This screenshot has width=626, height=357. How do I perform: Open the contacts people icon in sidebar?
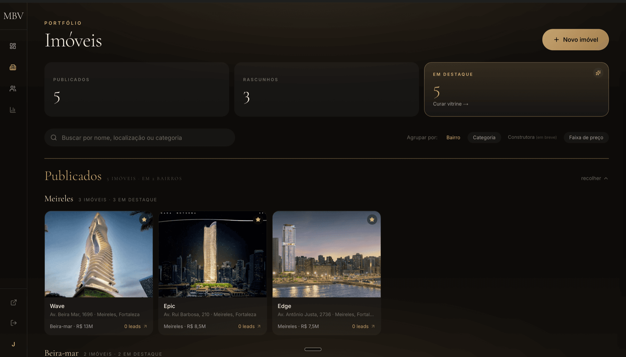(13, 89)
